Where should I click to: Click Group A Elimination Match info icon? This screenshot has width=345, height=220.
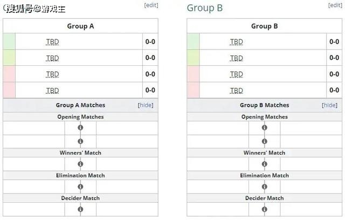80,187
